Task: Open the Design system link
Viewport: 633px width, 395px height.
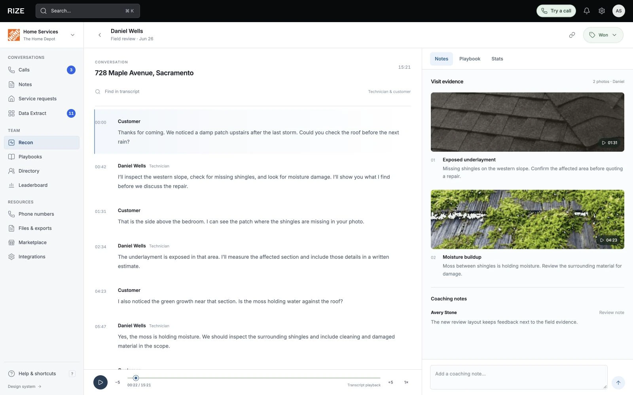Action: click(x=25, y=387)
